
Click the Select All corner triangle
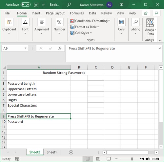[x=4, y=68]
